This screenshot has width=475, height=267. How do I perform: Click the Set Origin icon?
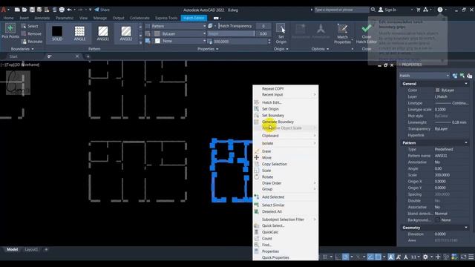[x=281, y=28]
